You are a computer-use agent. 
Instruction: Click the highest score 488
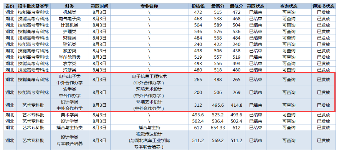click(218, 79)
